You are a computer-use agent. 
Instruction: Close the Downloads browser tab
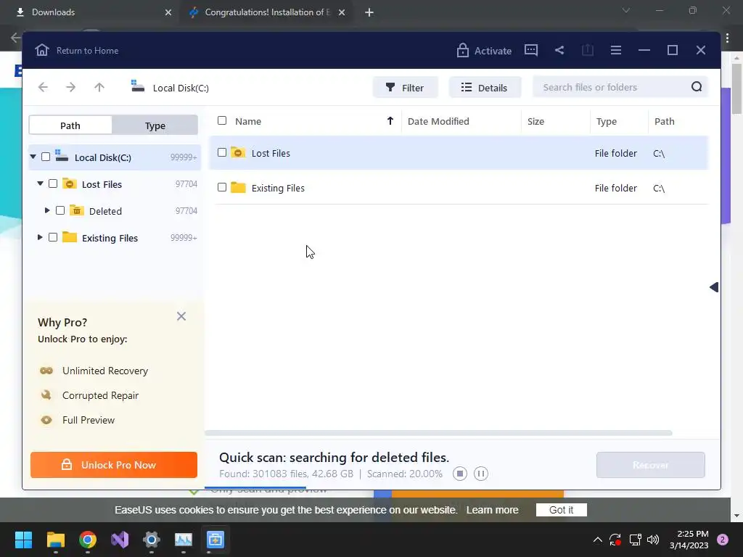pos(168,13)
